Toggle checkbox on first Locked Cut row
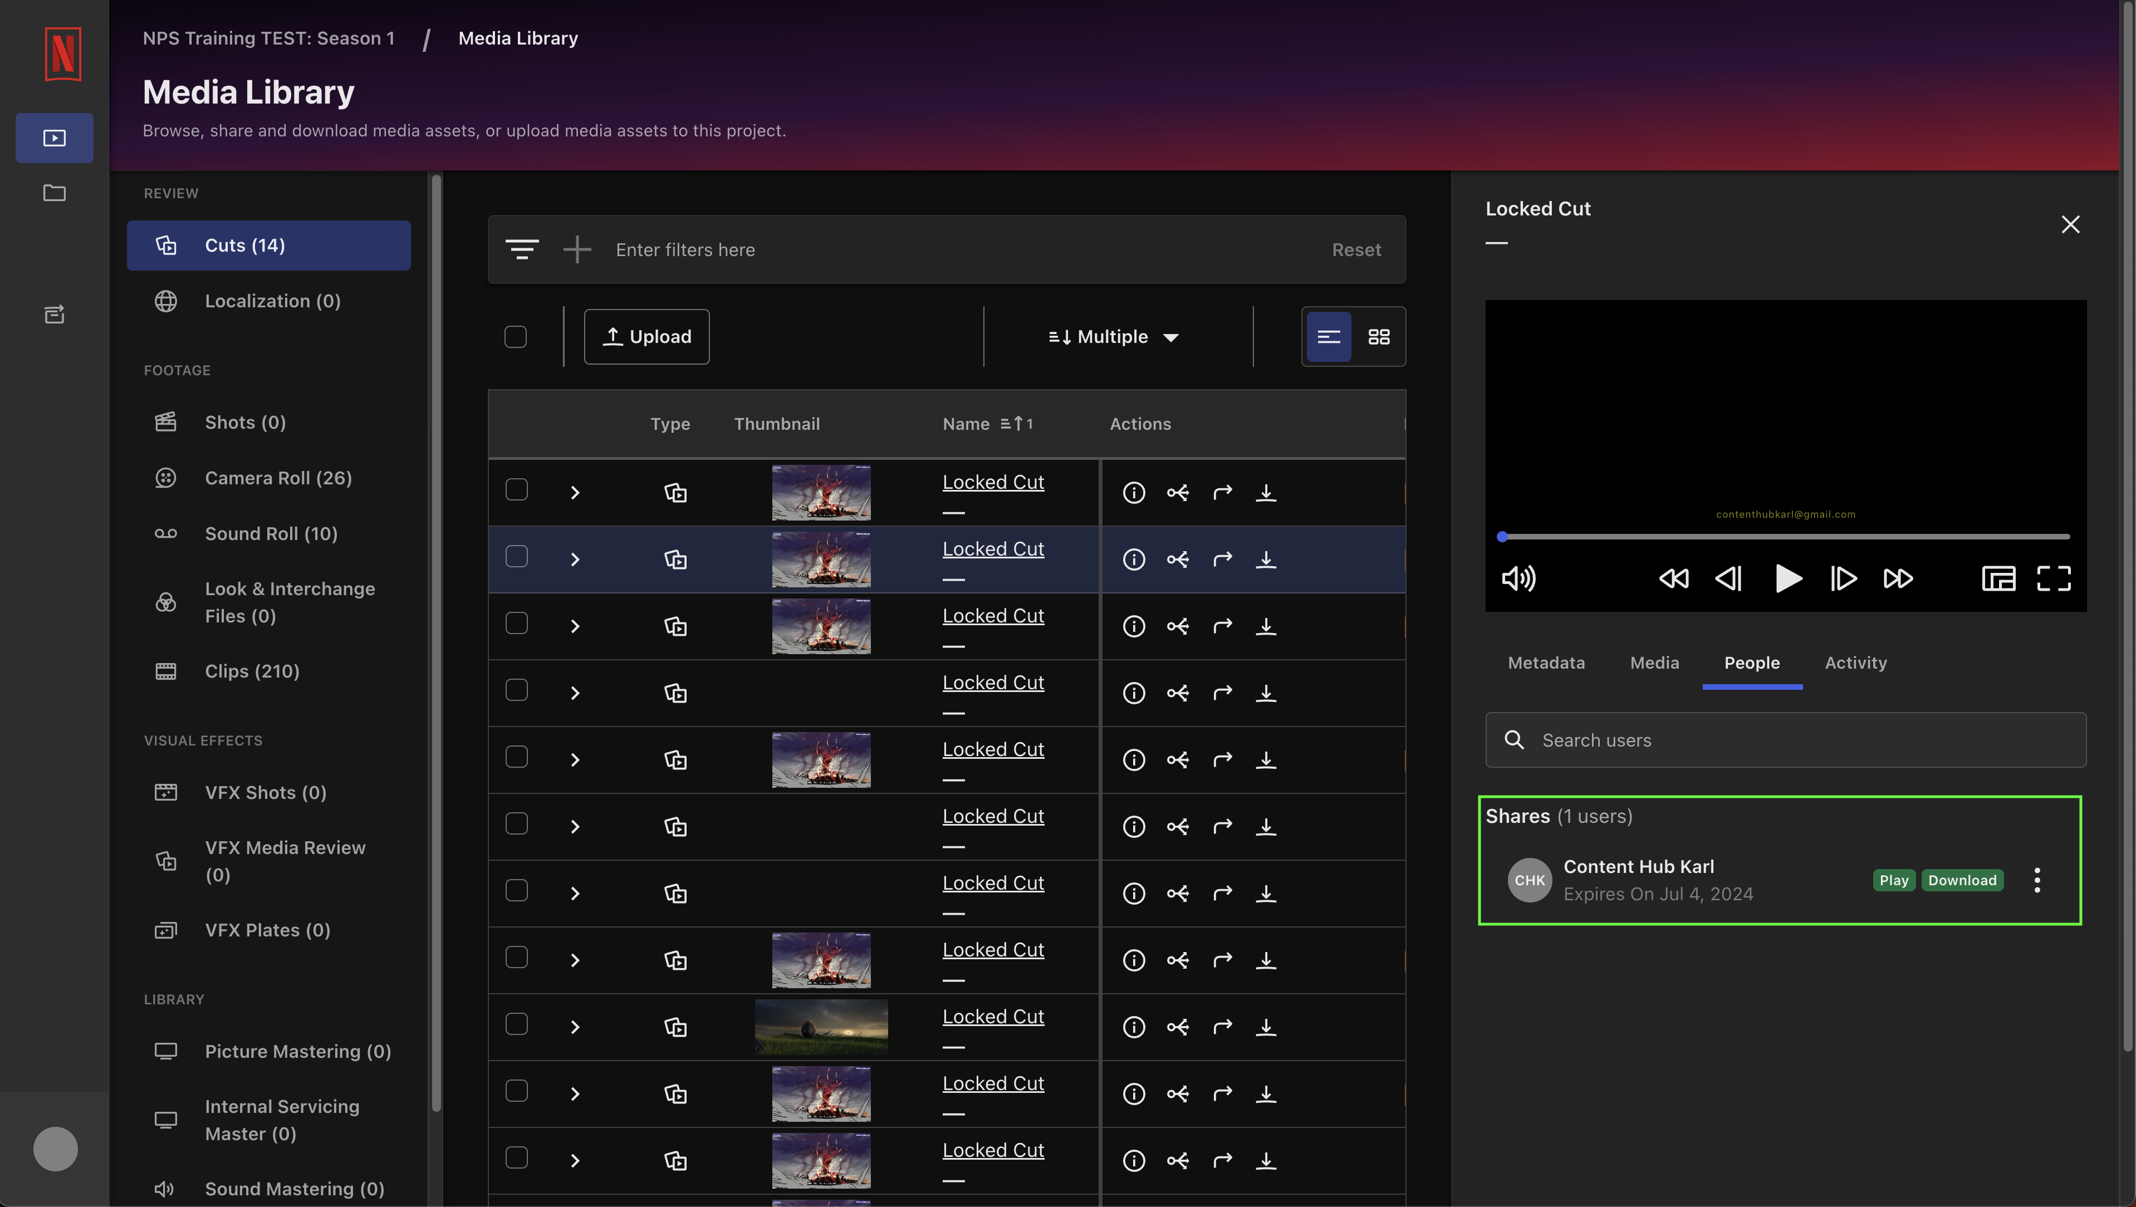 point(516,491)
